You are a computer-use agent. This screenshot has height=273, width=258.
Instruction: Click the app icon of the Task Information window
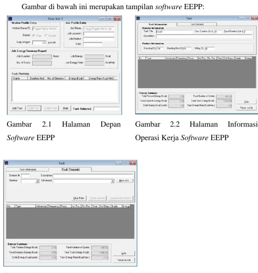pos(138,18)
